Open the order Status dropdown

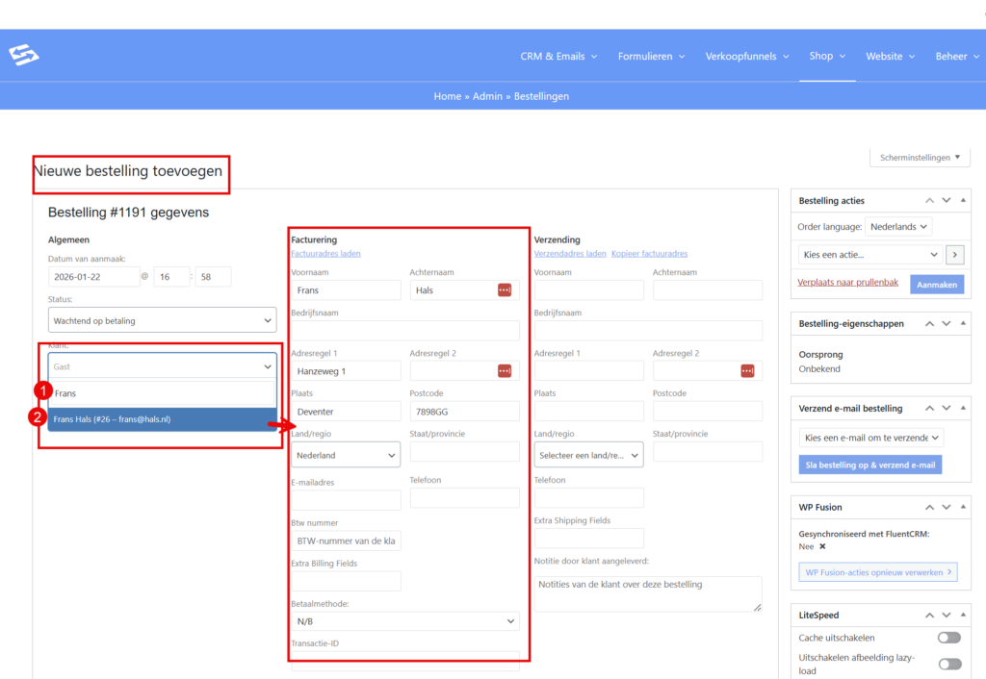(x=162, y=320)
